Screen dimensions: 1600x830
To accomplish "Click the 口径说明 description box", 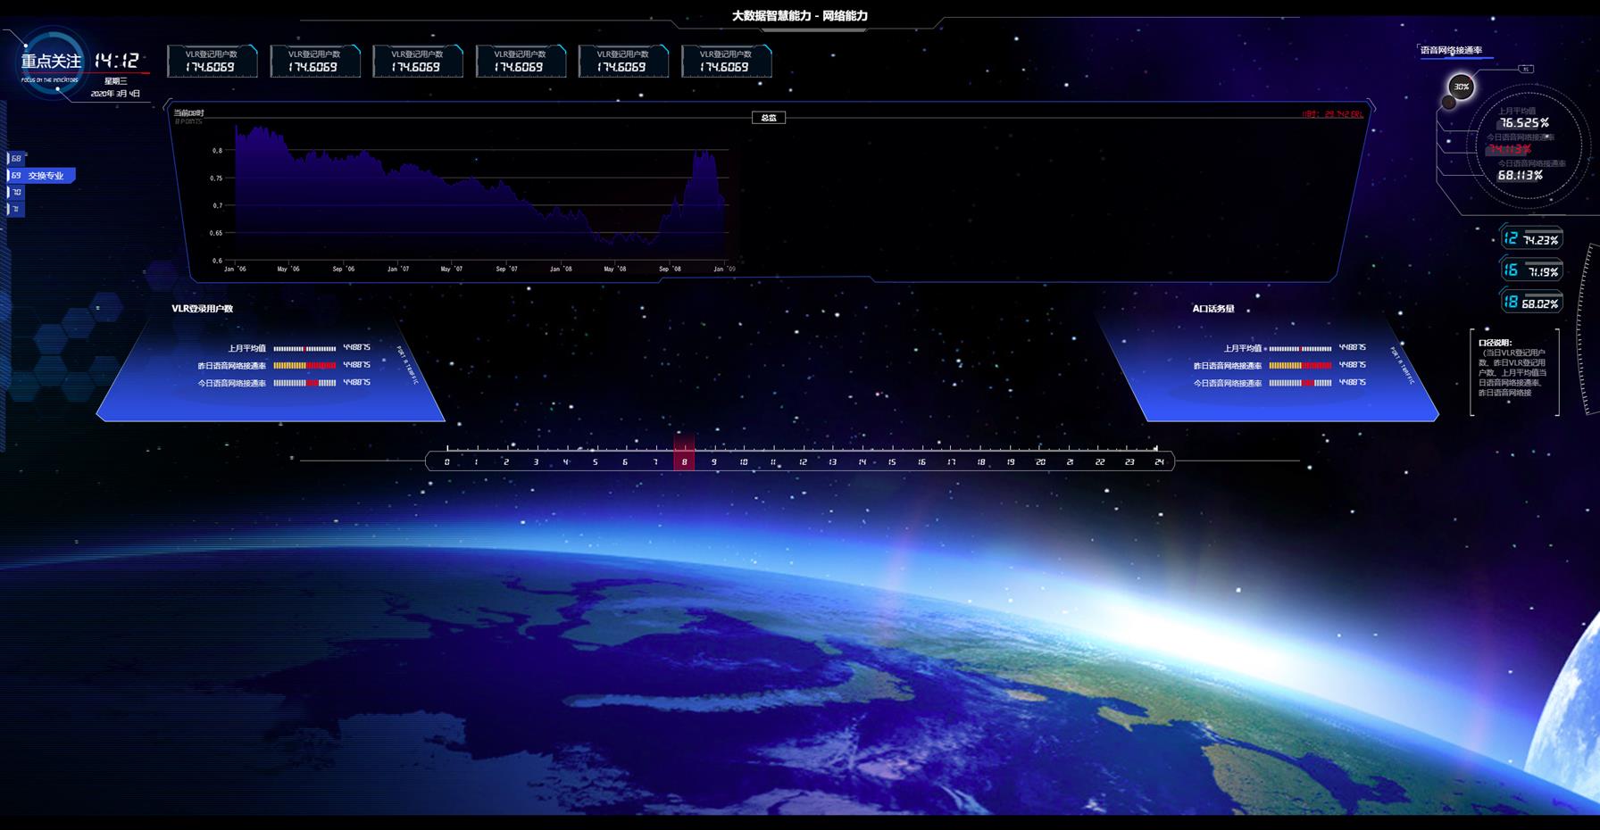I will coord(1514,372).
